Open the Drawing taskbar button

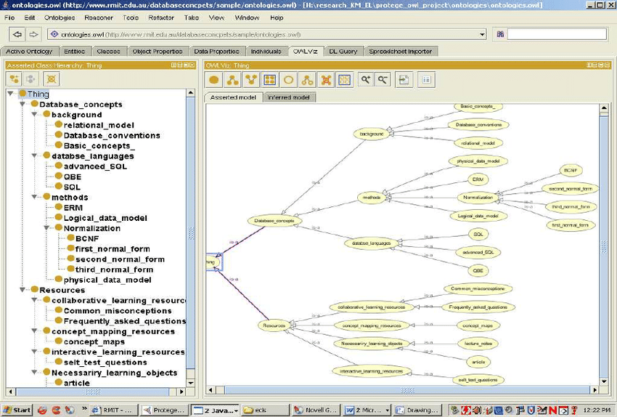pos(417,410)
